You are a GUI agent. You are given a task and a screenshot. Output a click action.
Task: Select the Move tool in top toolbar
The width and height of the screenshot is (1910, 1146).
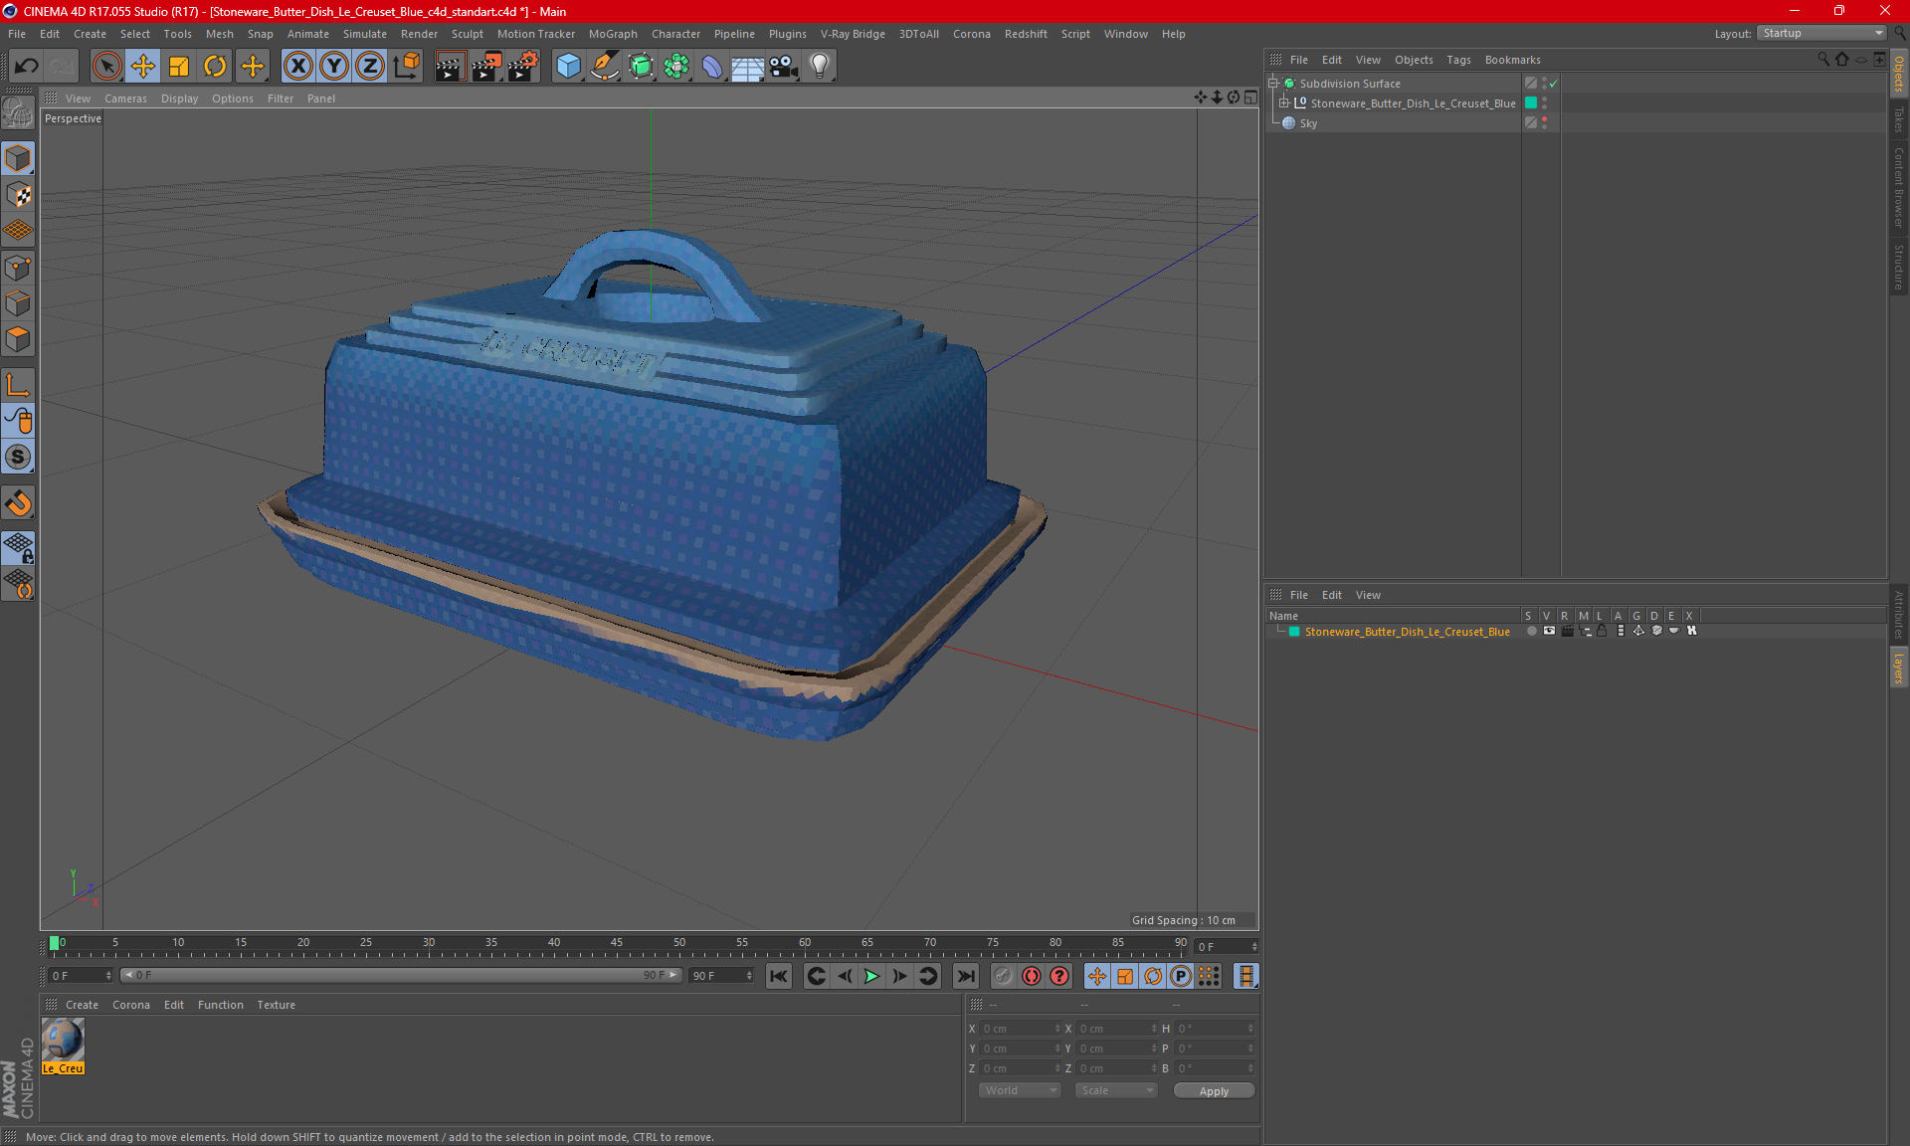pyautogui.click(x=143, y=67)
